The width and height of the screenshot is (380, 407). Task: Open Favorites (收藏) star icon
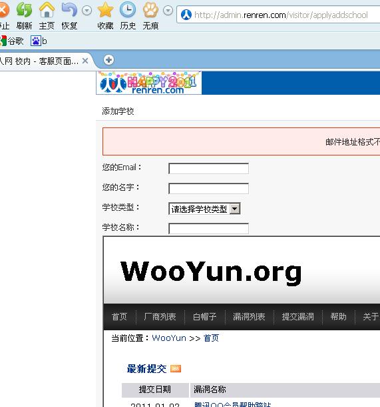point(105,10)
